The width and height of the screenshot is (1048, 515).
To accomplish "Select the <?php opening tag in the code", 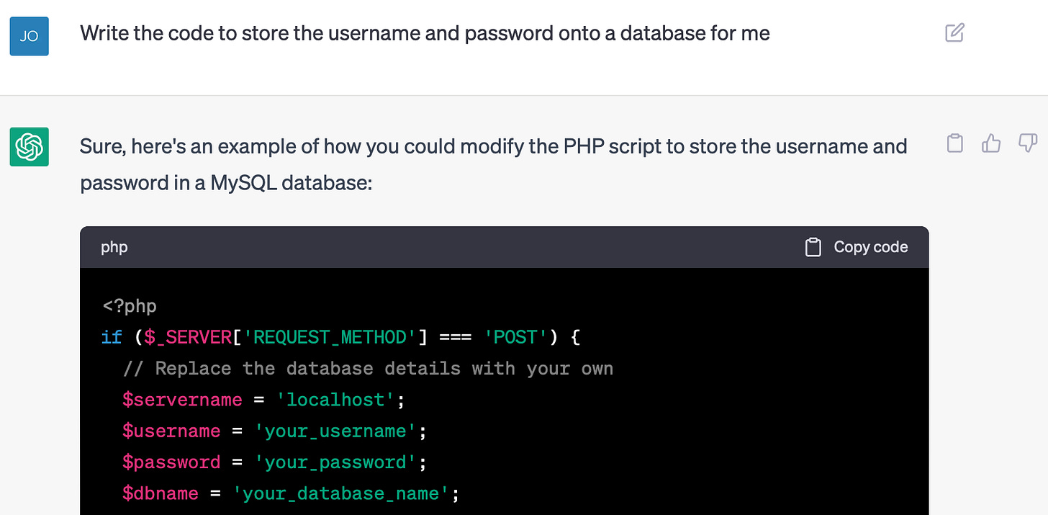I will coord(129,305).
